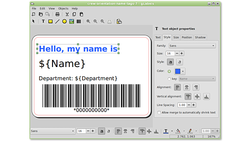This screenshot has height=141, width=251.
Task: Select the Barcode tool
Action: pos(79,21)
